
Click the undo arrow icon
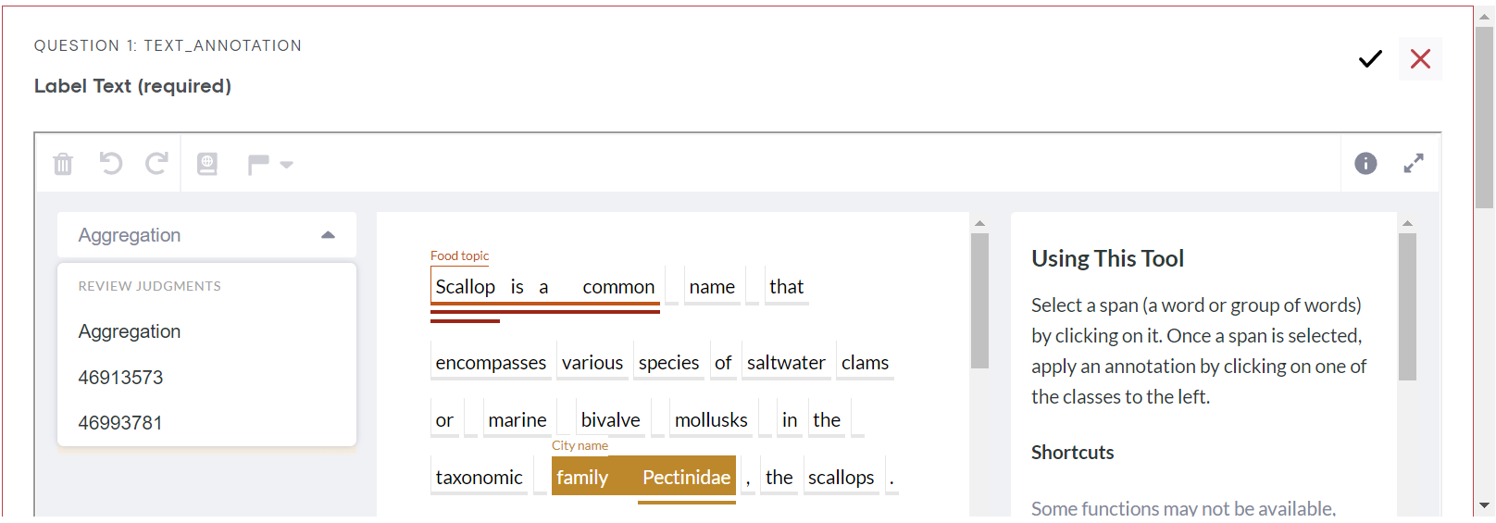pos(111,164)
